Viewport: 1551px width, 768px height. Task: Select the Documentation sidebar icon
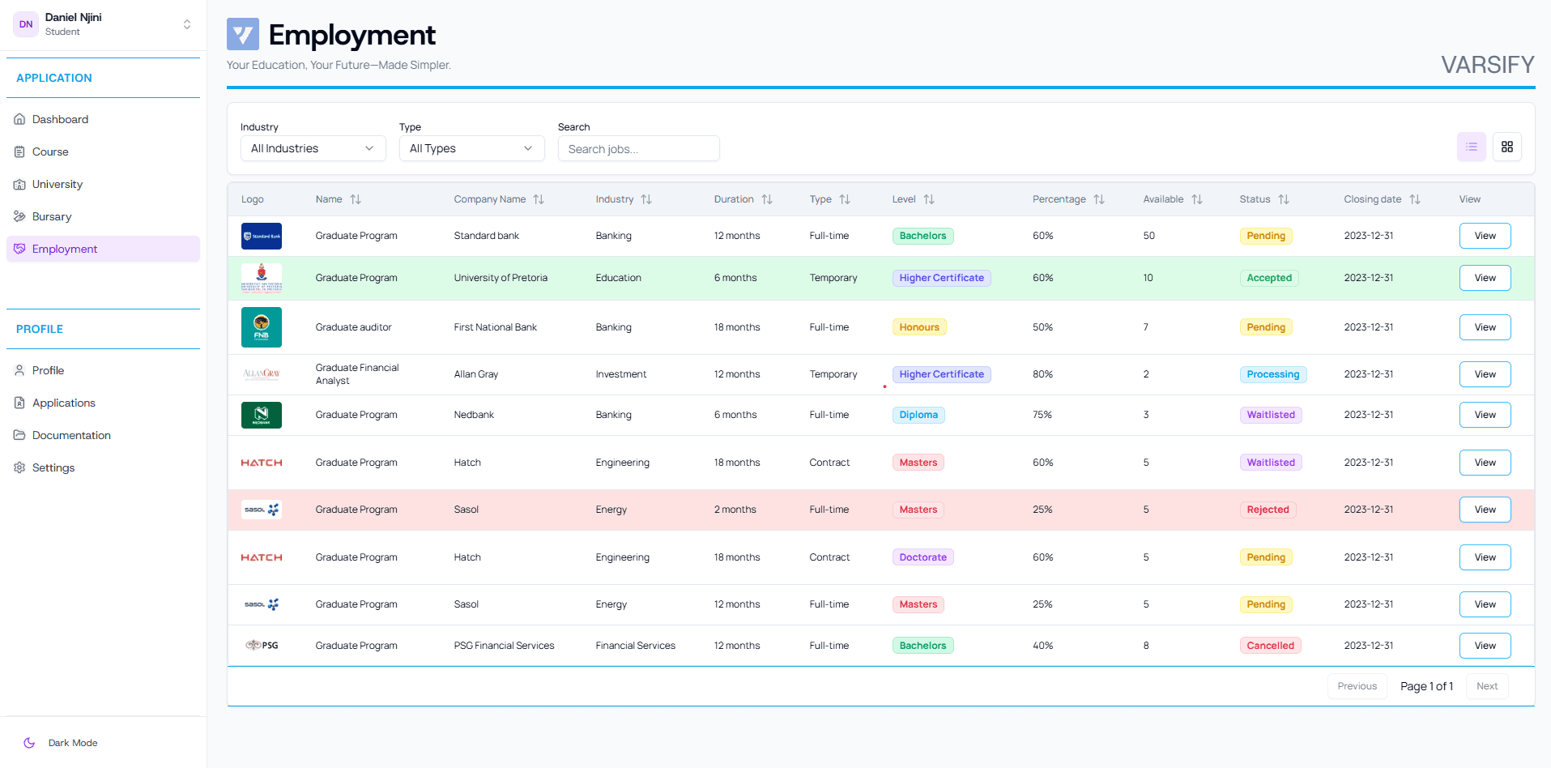pos(19,435)
